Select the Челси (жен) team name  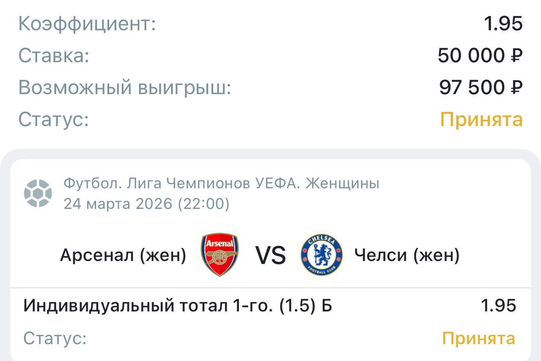click(x=407, y=255)
